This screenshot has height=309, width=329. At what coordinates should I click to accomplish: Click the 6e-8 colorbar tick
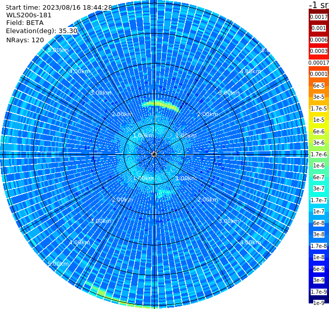tap(319, 223)
